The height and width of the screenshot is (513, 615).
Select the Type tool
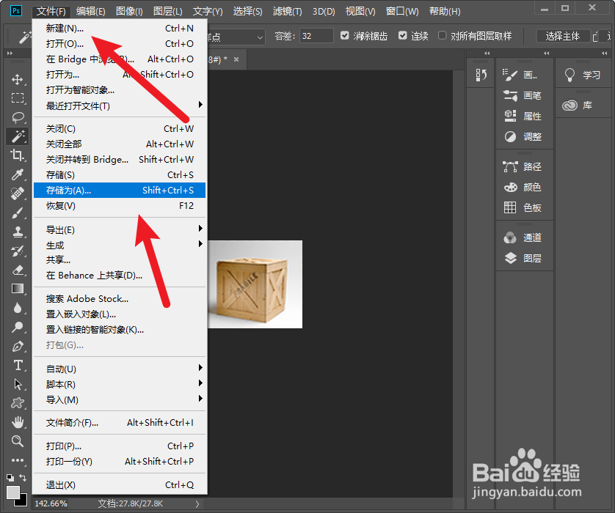(x=18, y=365)
